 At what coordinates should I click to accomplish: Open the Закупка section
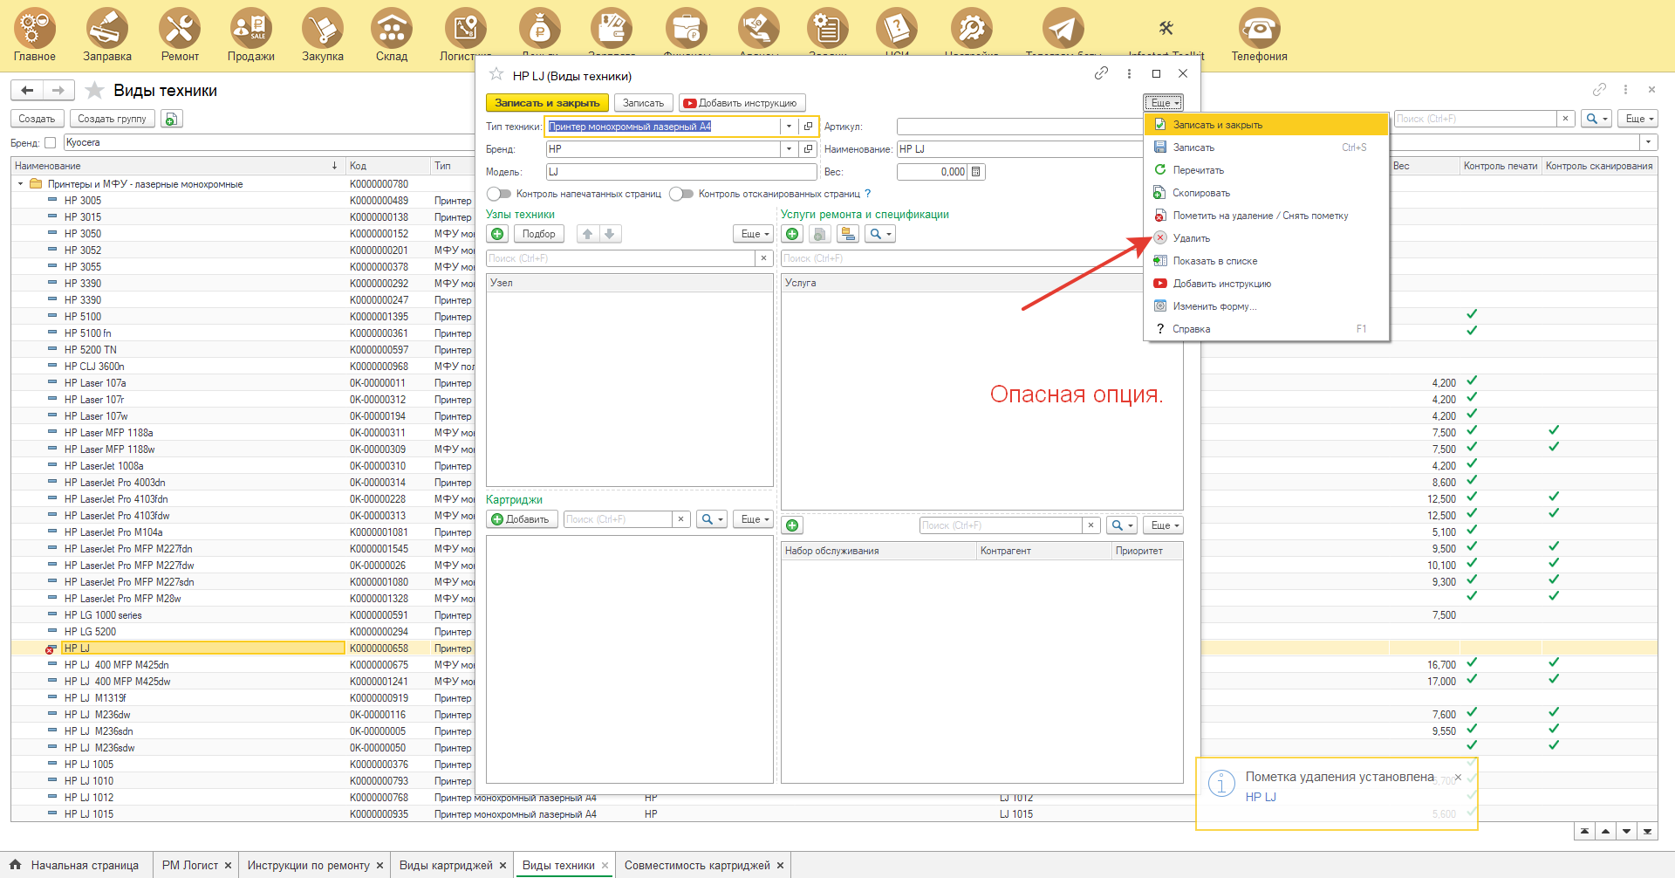323,35
